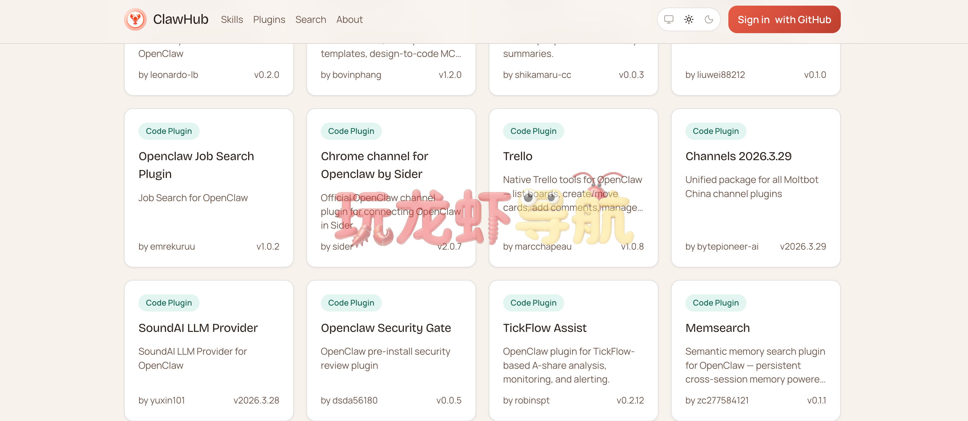Select dark theme moon icon
This screenshot has height=421, width=968.
(709, 19)
